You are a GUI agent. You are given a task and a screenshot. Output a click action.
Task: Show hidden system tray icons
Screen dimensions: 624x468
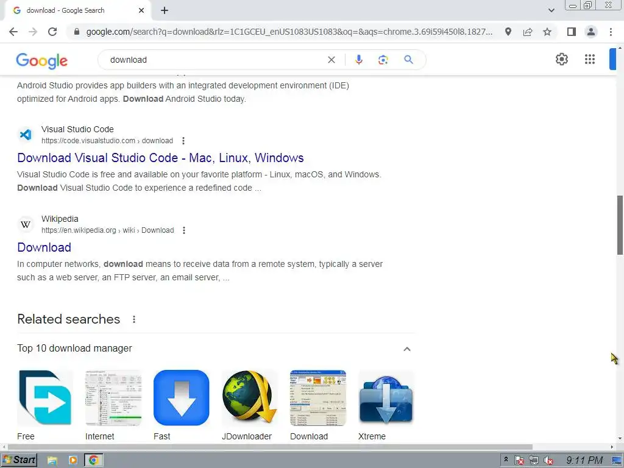[506, 459]
